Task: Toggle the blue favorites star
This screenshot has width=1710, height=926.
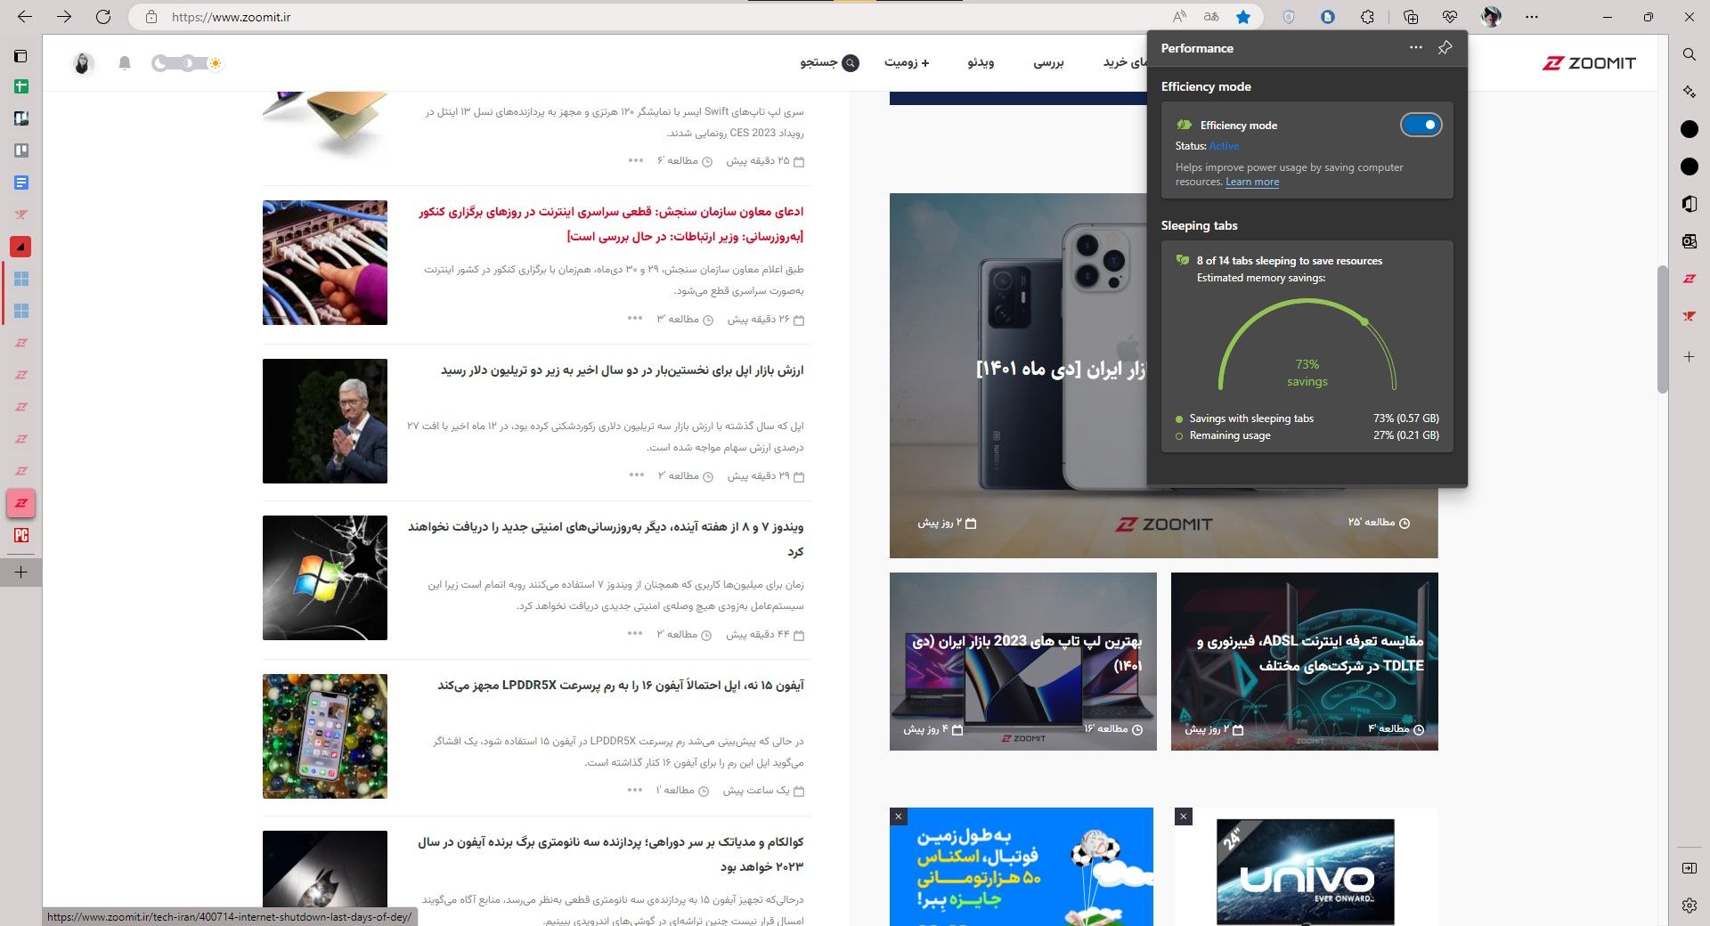Action: tap(1243, 17)
